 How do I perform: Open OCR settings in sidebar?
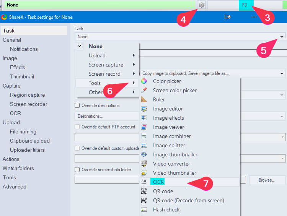16,113
